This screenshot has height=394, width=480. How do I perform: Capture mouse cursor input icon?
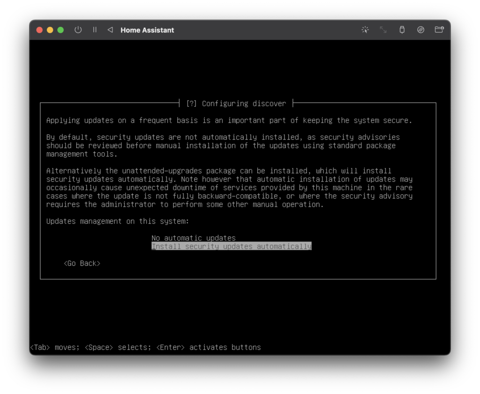tap(365, 29)
